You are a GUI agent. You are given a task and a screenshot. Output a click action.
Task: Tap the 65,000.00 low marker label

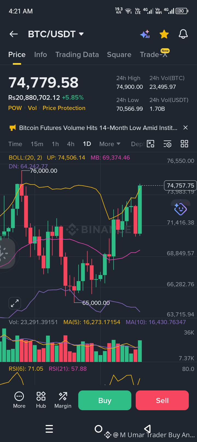[96, 303]
